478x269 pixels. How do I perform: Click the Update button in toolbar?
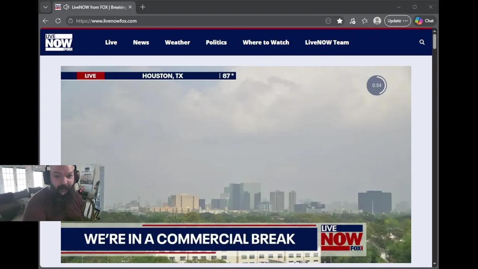pyautogui.click(x=397, y=21)
